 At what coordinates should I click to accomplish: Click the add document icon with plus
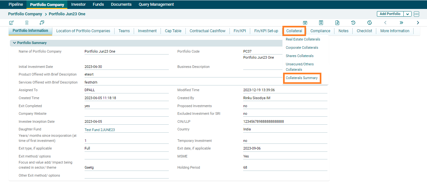click(x=337, y=23)
